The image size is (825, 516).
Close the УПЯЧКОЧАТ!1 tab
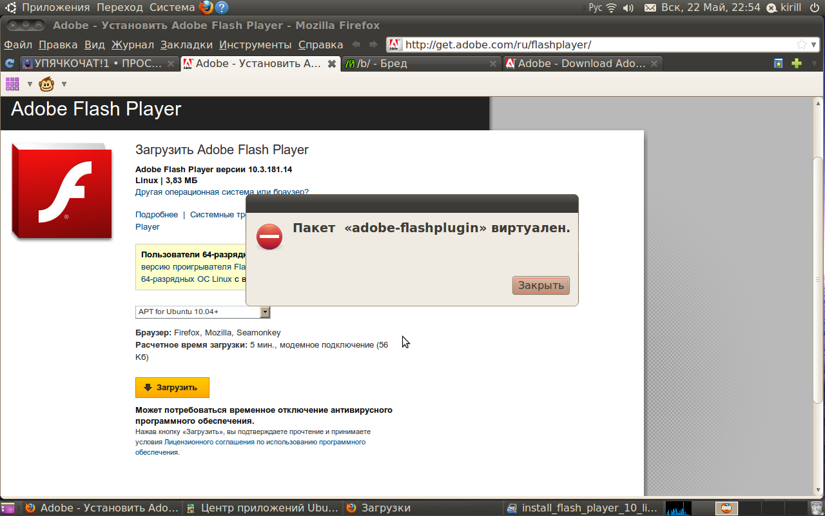[x=171, y=63]
